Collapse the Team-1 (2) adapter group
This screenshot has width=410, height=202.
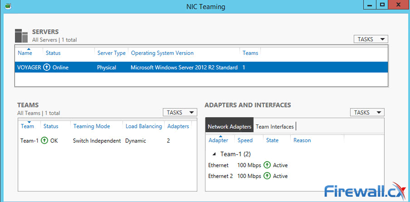point(214,154)
